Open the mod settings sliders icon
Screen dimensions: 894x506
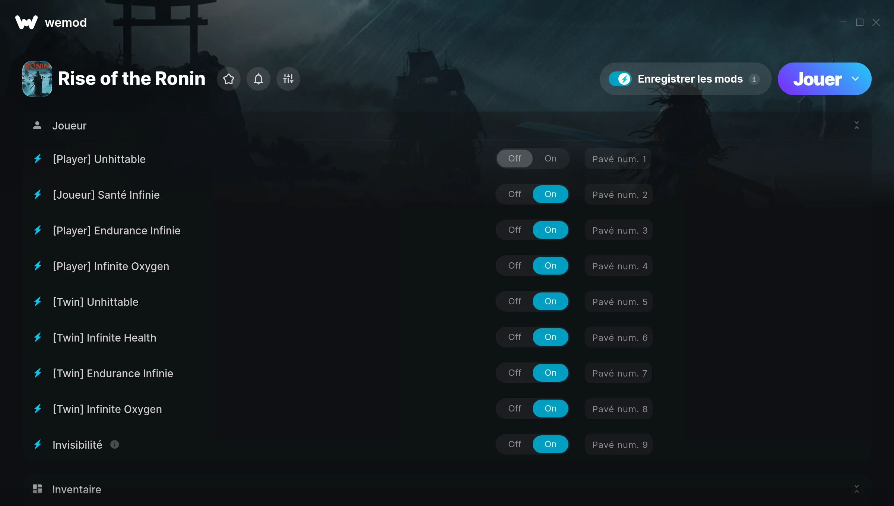pyautogui.click(x=288, y=79)
